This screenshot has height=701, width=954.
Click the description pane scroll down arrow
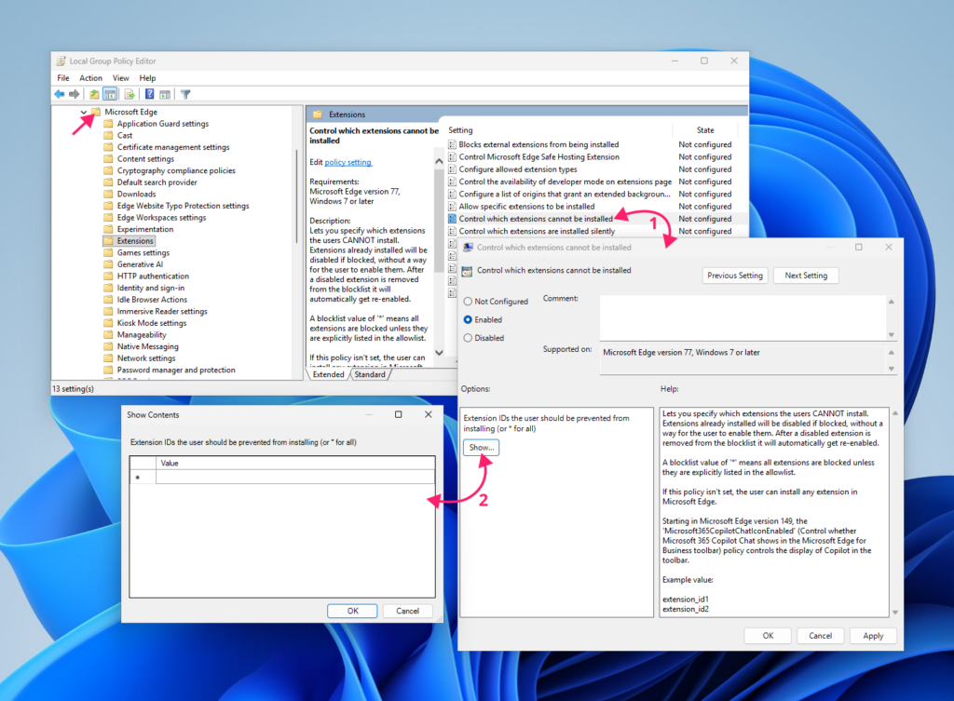click(439, 353)
